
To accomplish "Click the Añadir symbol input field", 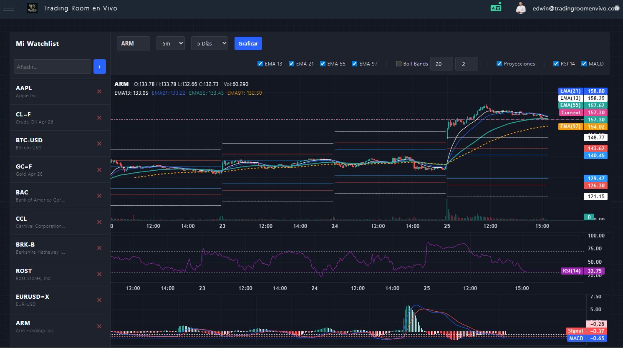I will (53, 67).
